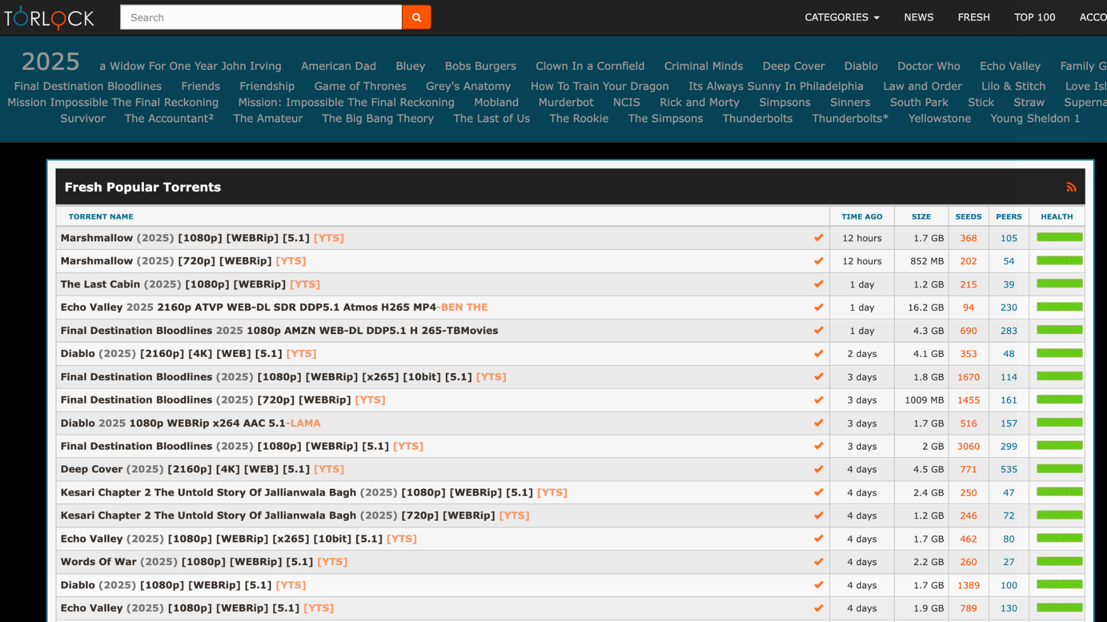The height and width of the screenshot is (622, 1107).
Task: Sort by the Time Ago column header
Action: (x=861, y=217)
